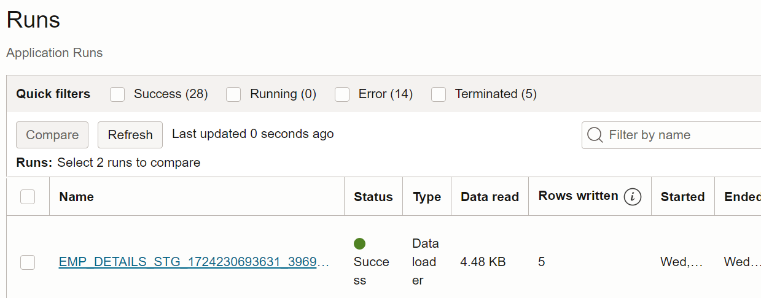Open the EMP_DETAILS_STG run link
This screenshot has height=298, width=761.
(x=194, y=262)
